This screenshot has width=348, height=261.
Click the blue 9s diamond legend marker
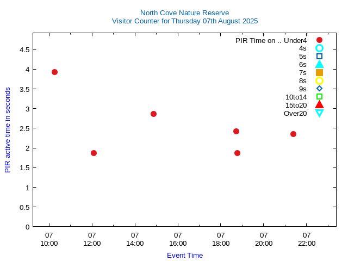[319, 89]
